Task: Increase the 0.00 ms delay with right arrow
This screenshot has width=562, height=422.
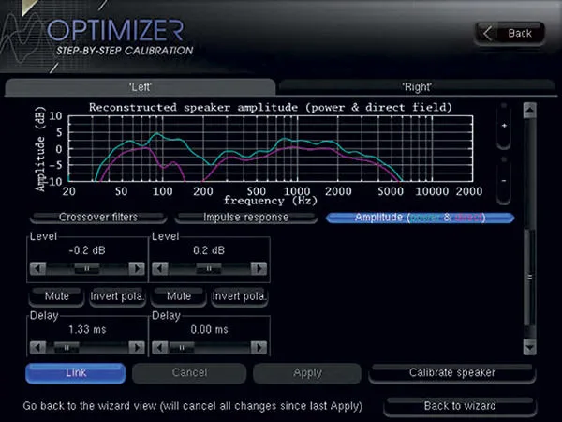Action: (259, 347)
